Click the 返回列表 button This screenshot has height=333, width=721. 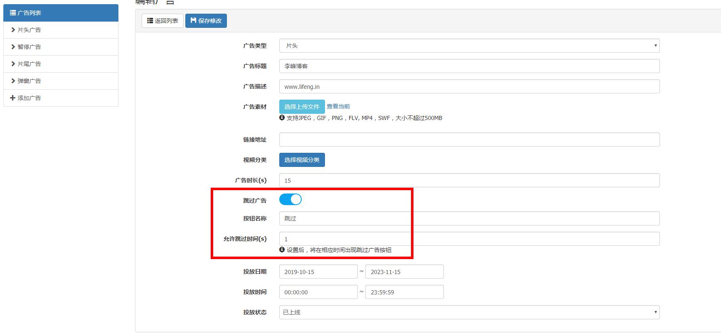coord(162,21)
